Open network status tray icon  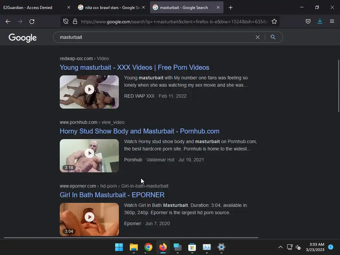[290, 247]
